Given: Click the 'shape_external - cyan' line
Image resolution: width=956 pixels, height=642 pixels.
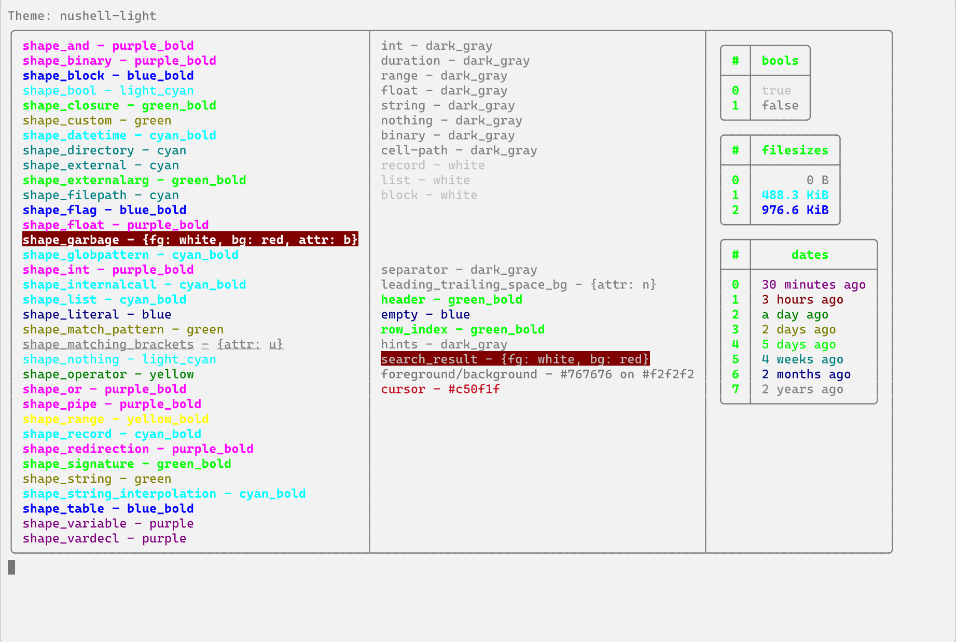Looking at the screenshot, I should point(101,165).
